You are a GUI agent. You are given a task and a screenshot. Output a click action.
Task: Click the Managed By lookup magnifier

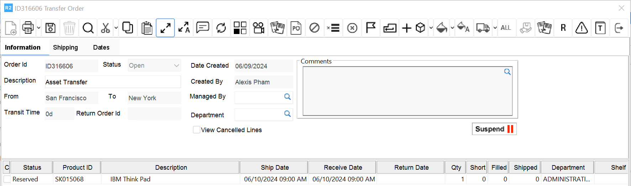point(288,97)
